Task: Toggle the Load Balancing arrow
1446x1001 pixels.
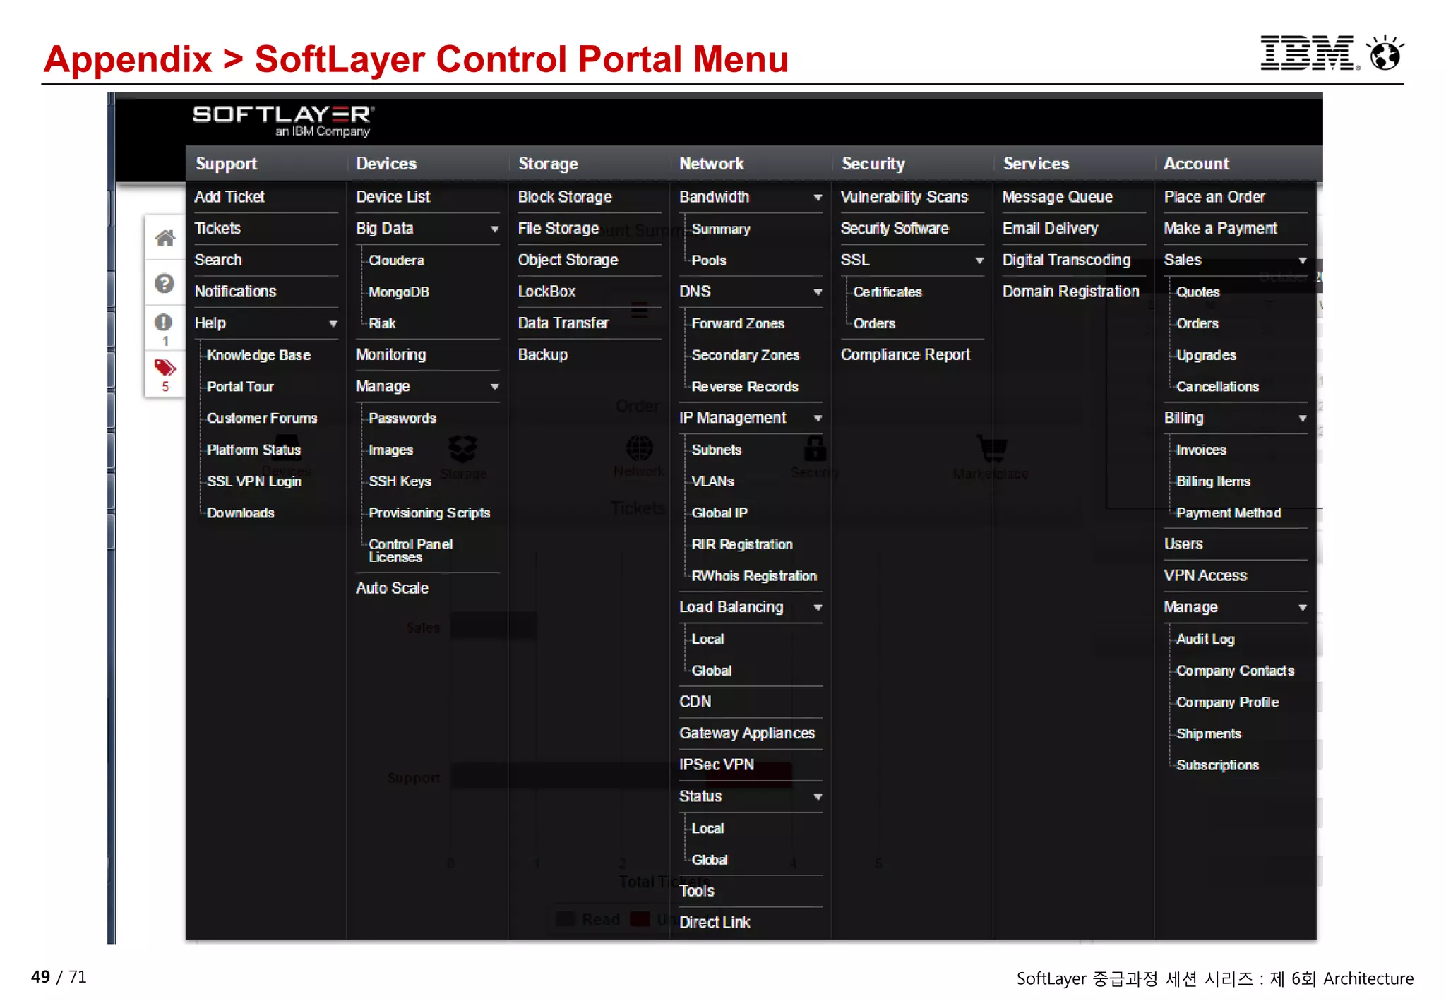Action: pos(818,608)
